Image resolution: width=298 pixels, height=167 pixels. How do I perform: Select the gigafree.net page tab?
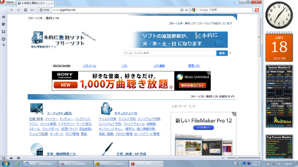point(35,3)
